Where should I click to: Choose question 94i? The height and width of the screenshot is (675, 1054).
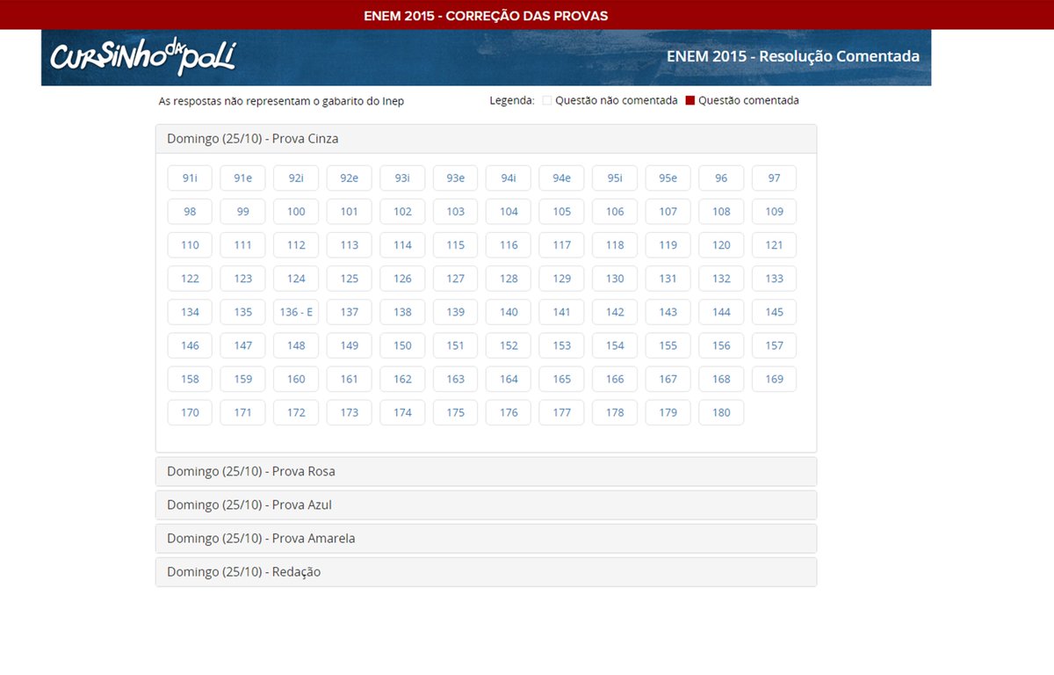click(509, 178)
